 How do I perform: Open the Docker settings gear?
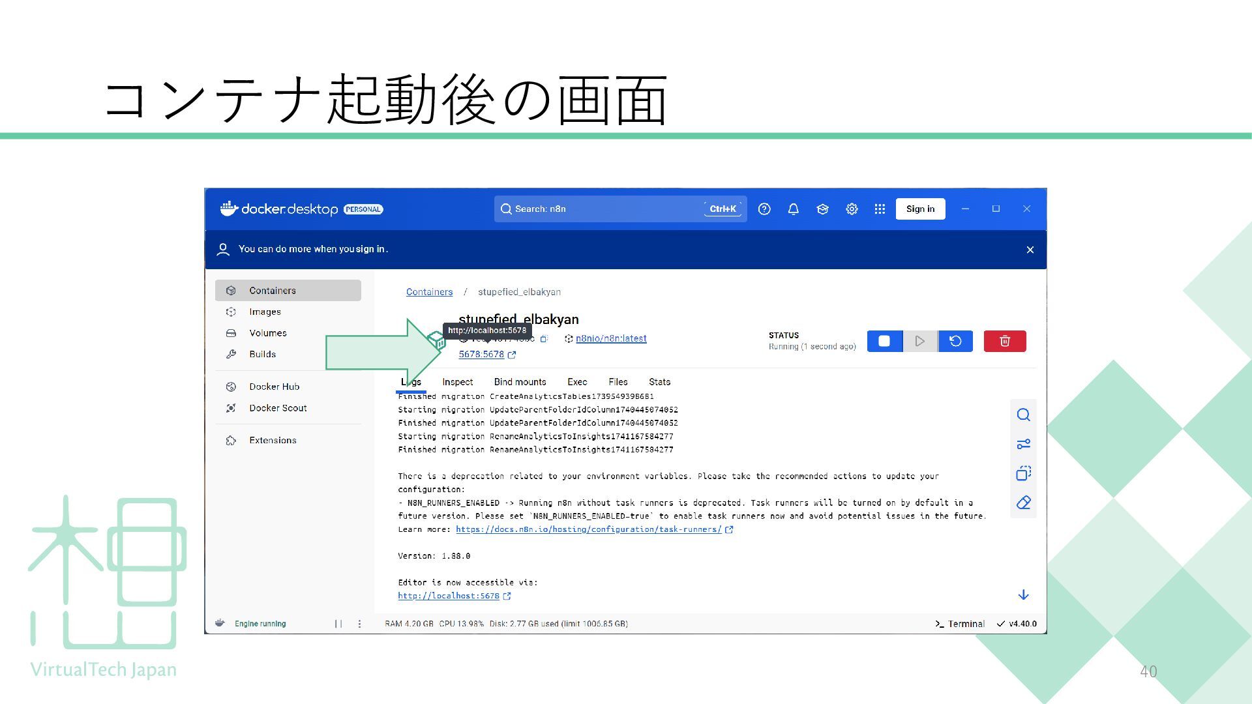(852, 209)
